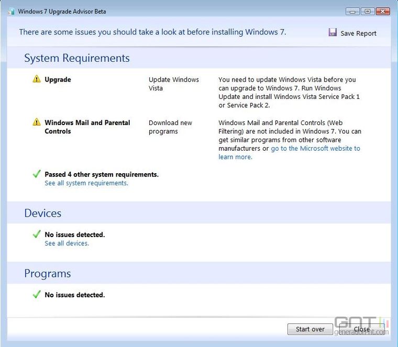Maximize the Upgrade Advisor window
The height and width of the screenshot is (347, 398).
[367, 12]
